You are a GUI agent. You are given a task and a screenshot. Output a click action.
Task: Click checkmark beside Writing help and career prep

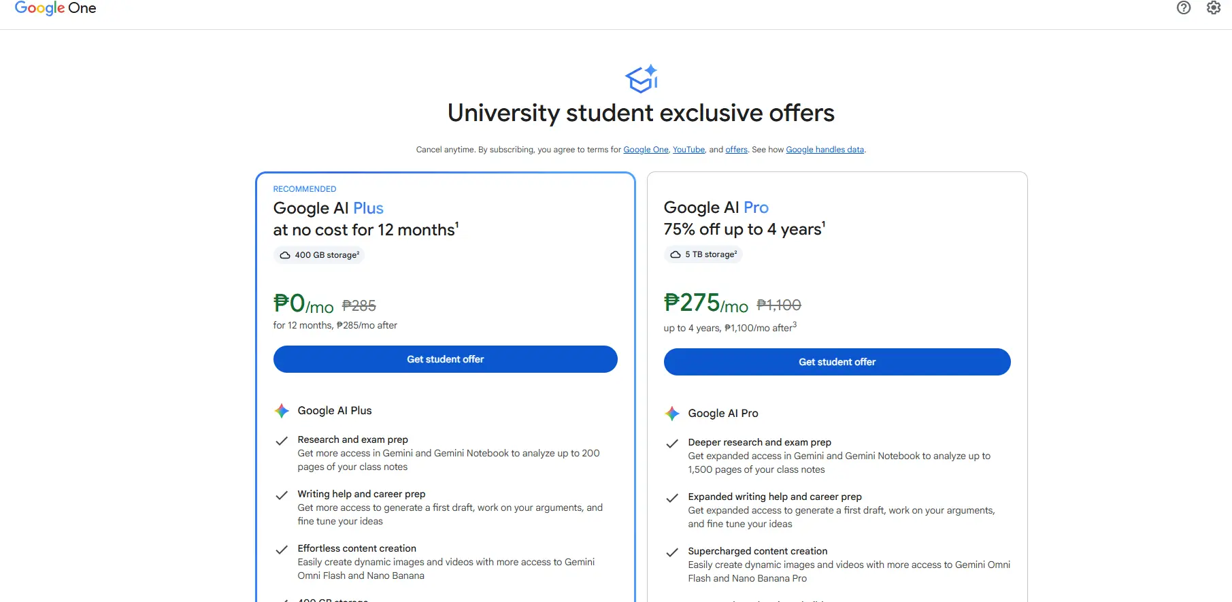pos(281,495)
